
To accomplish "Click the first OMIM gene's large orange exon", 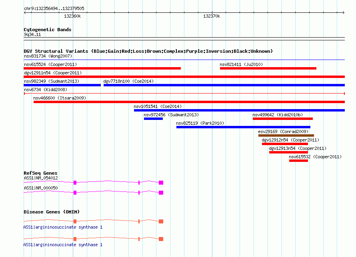I will 161,221.
